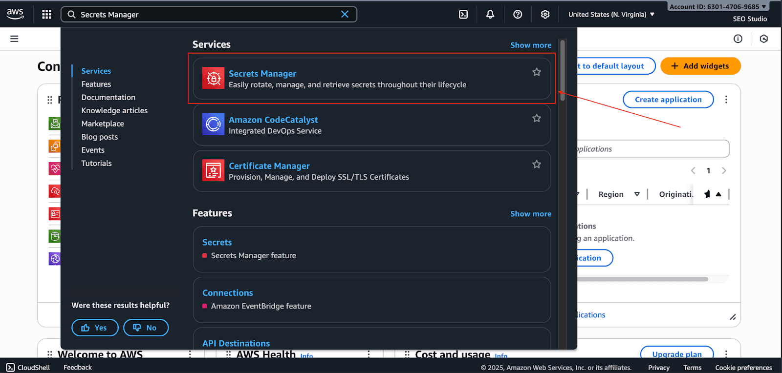The image size is (782, 373).
Task: Click the Secrets Manager search field
Action: [x=208, y=14]
